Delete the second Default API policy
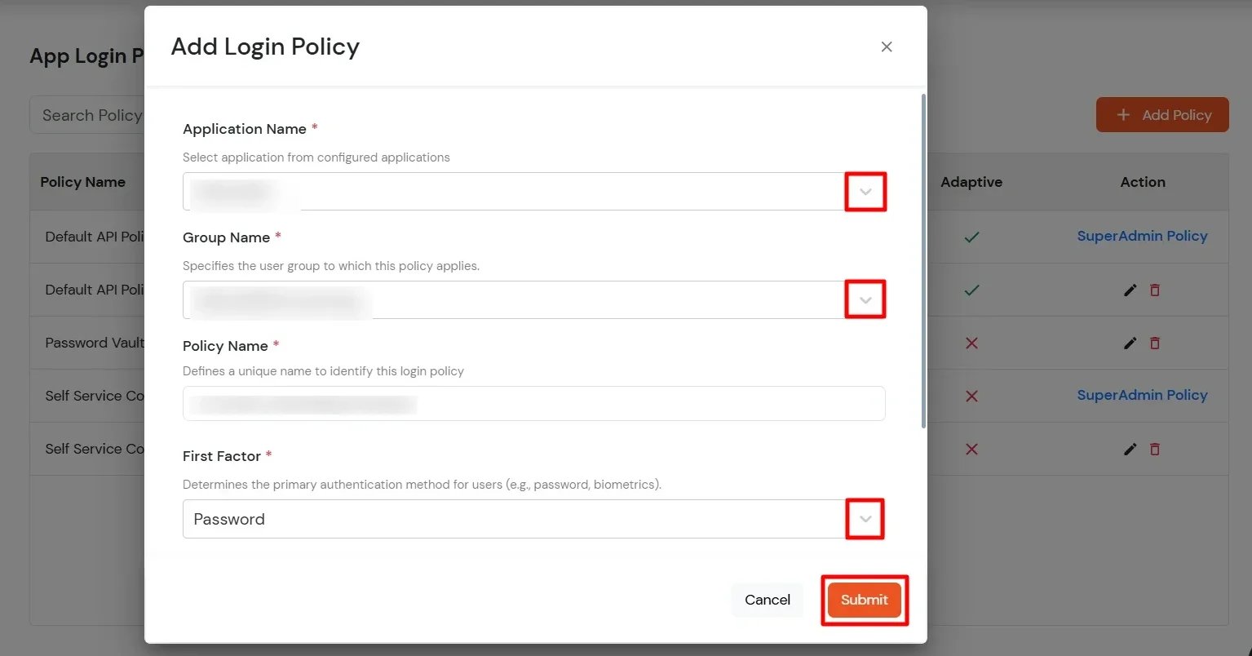 click(1155, 290)
